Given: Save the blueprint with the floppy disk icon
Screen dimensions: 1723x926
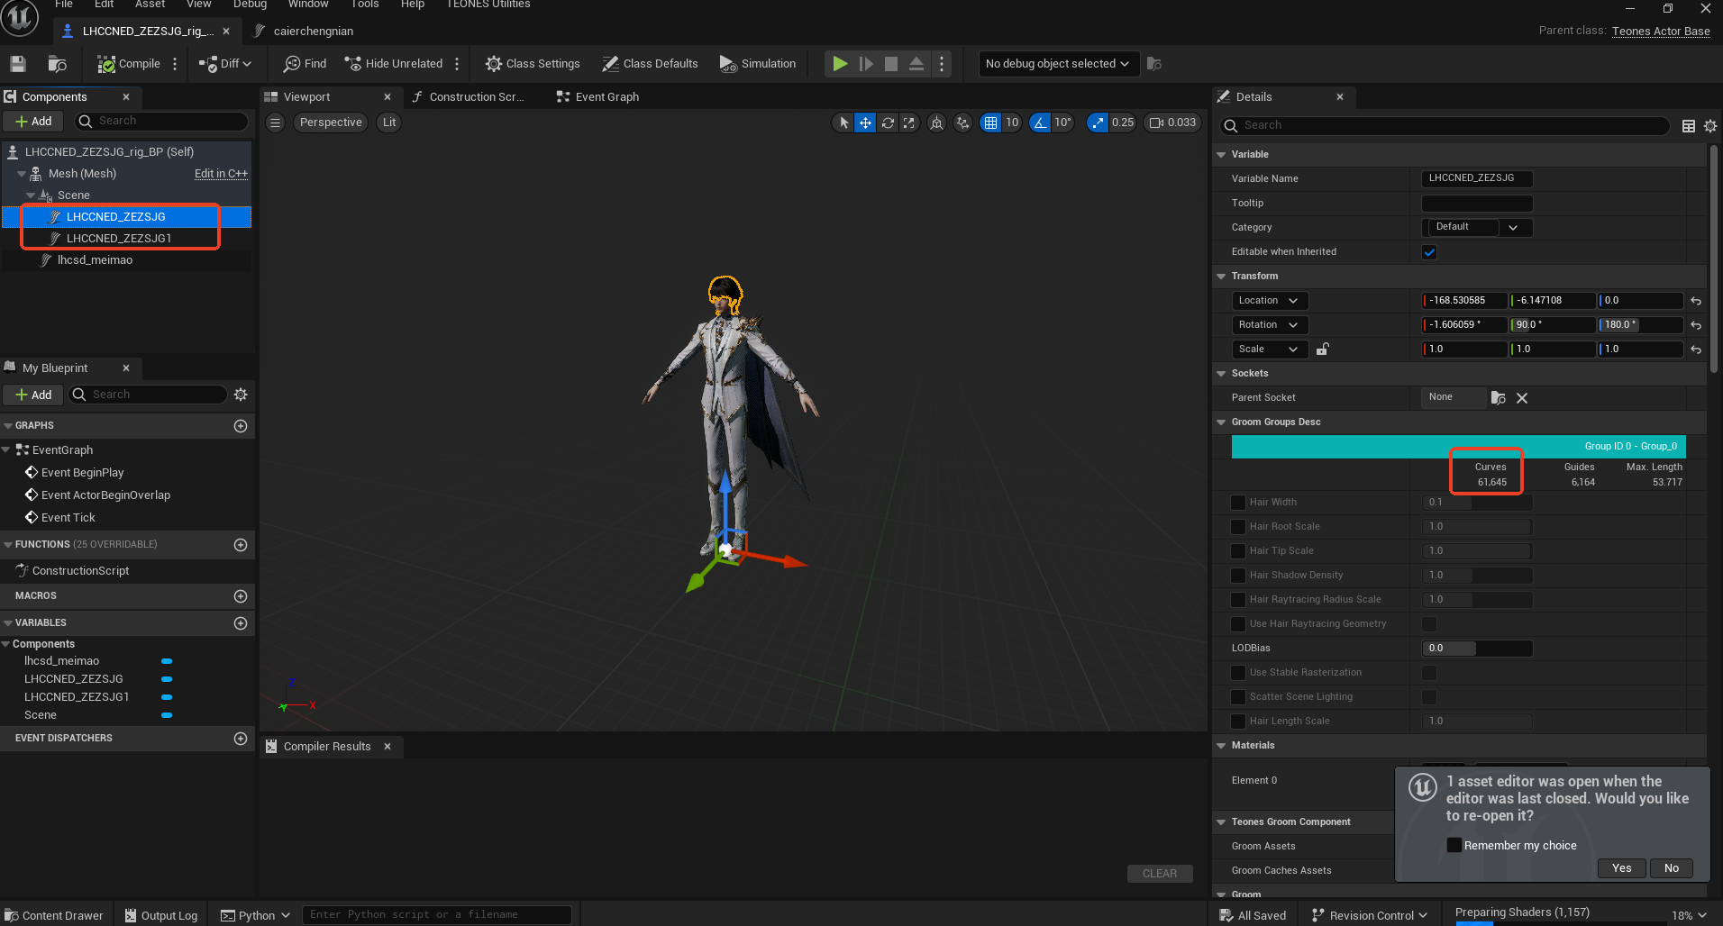Looking at the screenshot, I should pos(18,64).
